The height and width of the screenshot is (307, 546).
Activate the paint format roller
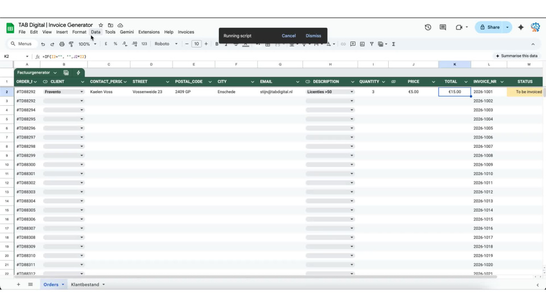click(x=71, y=44)
